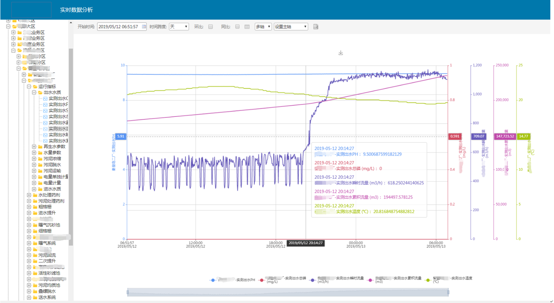Screen dimensions: 554x303
Task: Toggle the blue 实测出水PH legend marker
Action: [212, 280]
